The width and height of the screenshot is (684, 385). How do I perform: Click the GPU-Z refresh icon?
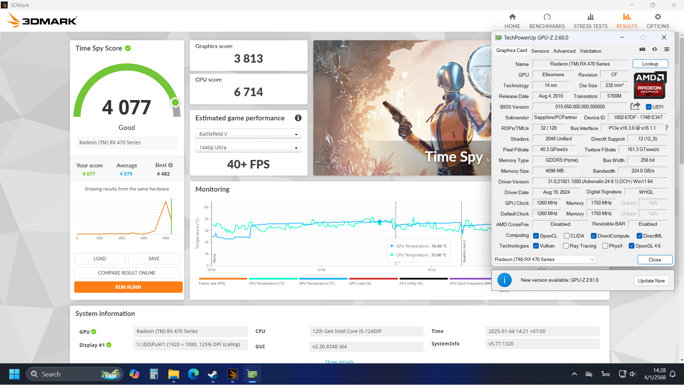point(654,50)
